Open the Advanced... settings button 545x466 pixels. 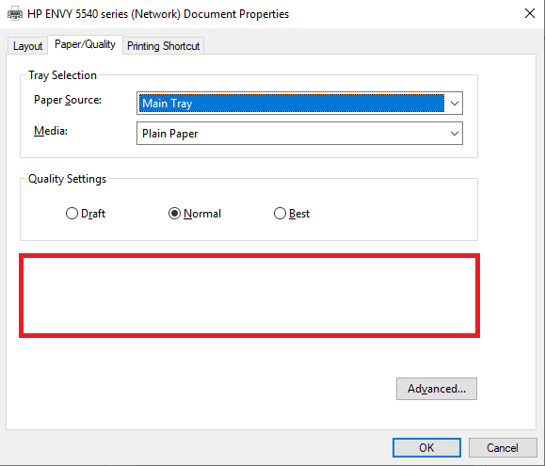point(437,389)
